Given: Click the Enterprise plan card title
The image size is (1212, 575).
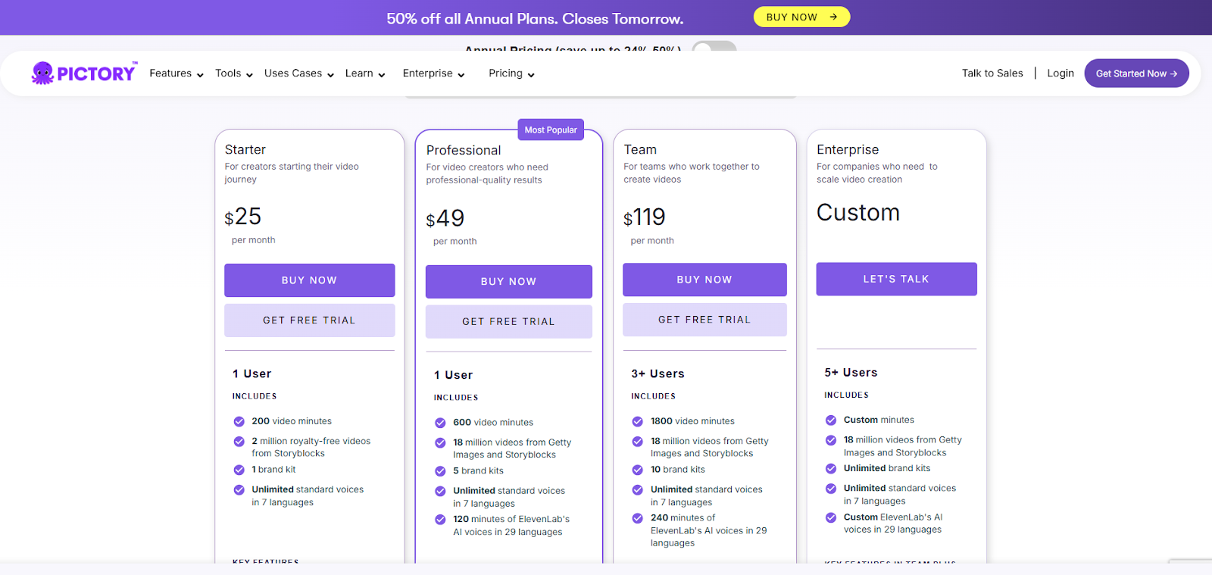Looking at the screenshot, I should click(x=848, y=149).
